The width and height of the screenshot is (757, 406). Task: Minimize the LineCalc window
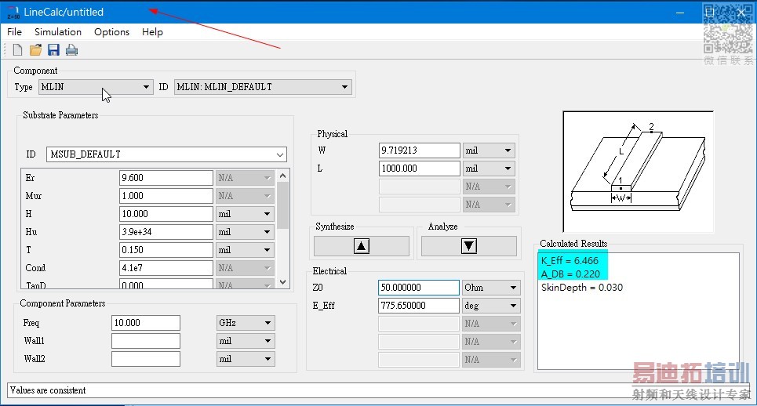point(680,12)
